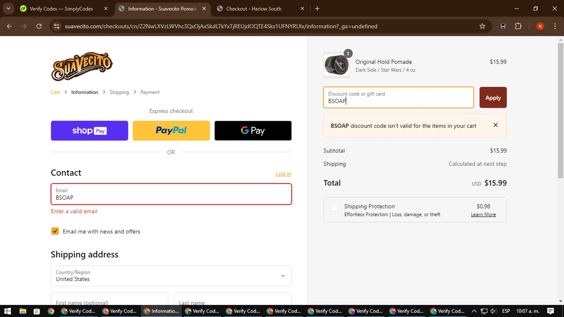Click the browser forward arrow
Viewport: 564px width, 317px height.
click(x=24, y=26)
